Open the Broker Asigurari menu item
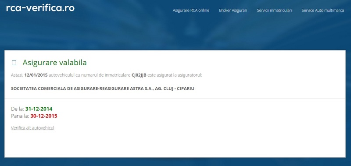This screenshot has height=166, width=351. [233, 10]
